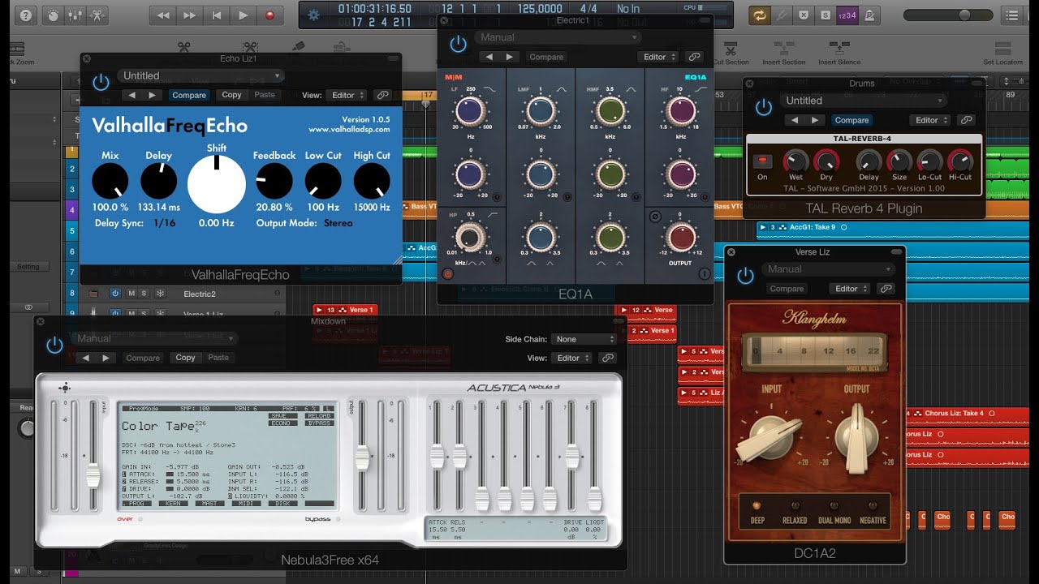Click the TAL Reverb Hi-Cut knob
The height and width of the screenshot is (584, 1039).
point(960,161)
